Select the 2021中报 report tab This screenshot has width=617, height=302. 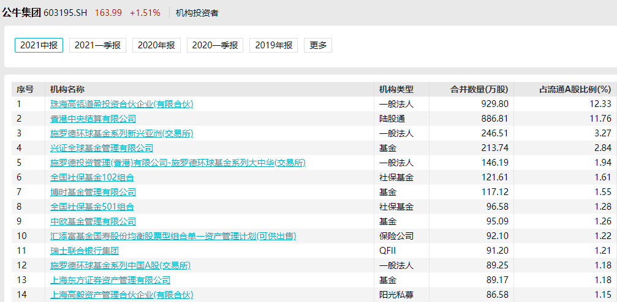click(39, 45)
